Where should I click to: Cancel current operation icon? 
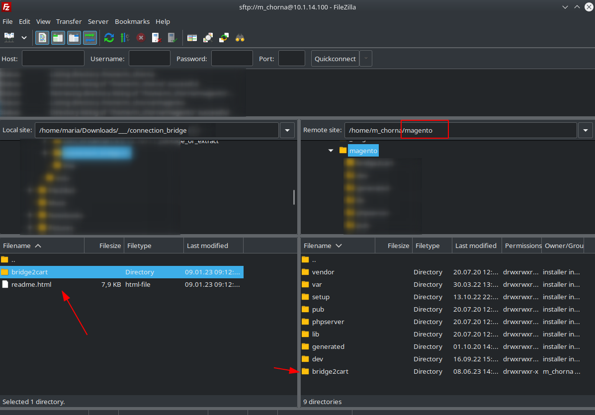click(x=141, y=38)
